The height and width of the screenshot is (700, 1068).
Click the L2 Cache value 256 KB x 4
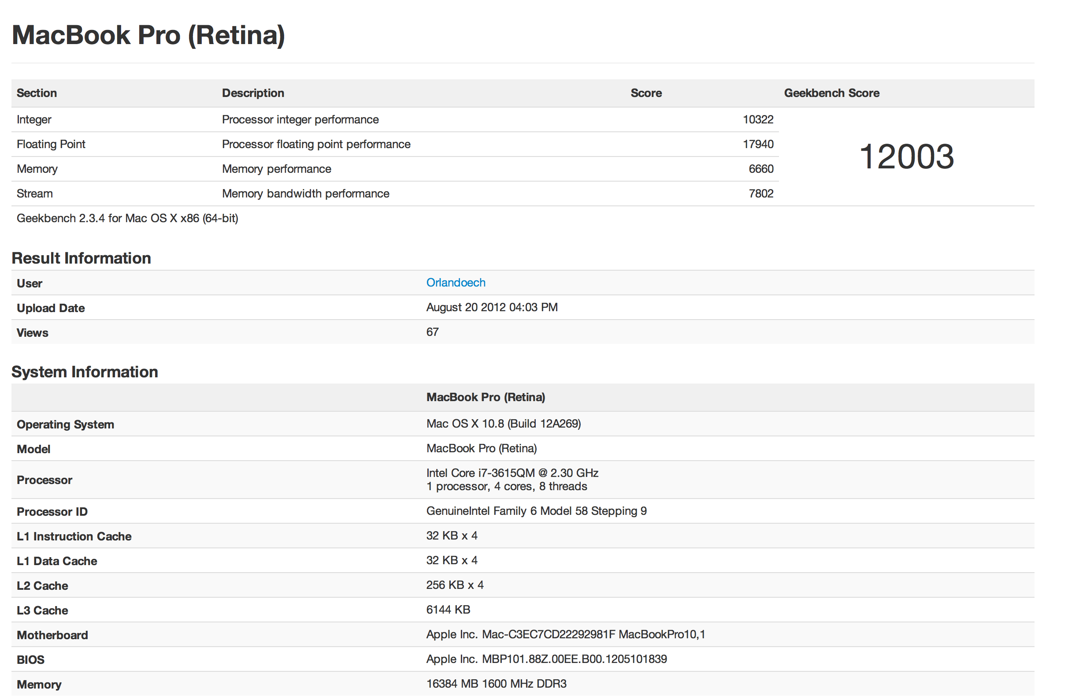pos(455,585)
